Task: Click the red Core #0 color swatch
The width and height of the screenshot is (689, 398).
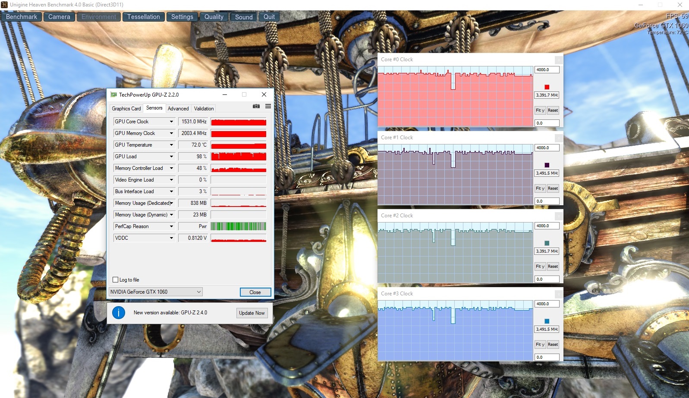Action: click(547, 87)
